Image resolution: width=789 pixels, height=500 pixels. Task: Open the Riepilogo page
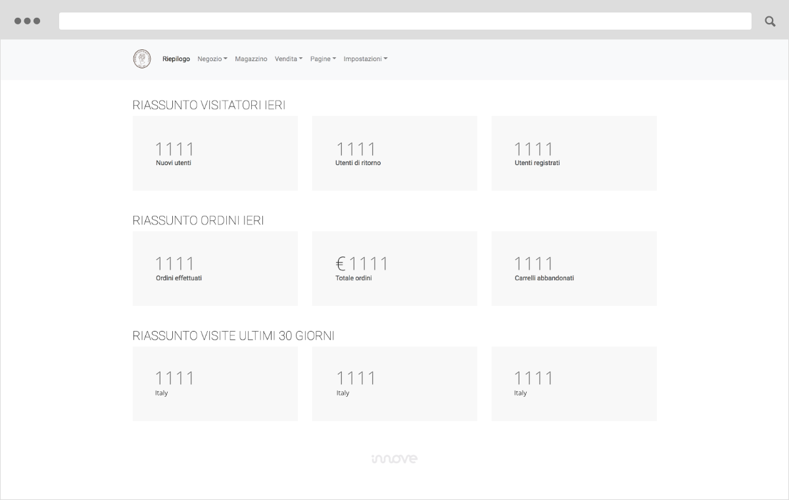pyautogui.click(x=176, y=59)
